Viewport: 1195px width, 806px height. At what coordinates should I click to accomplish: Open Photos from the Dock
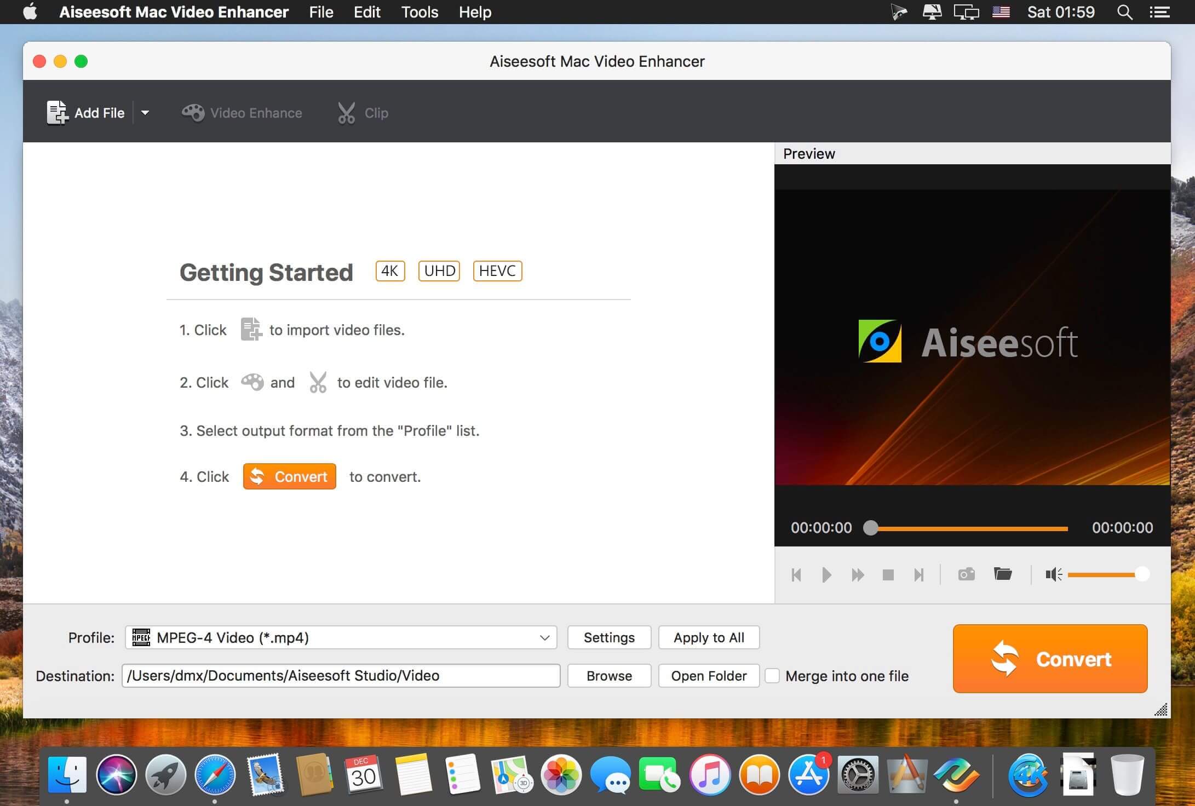click(x=561, y=775)
